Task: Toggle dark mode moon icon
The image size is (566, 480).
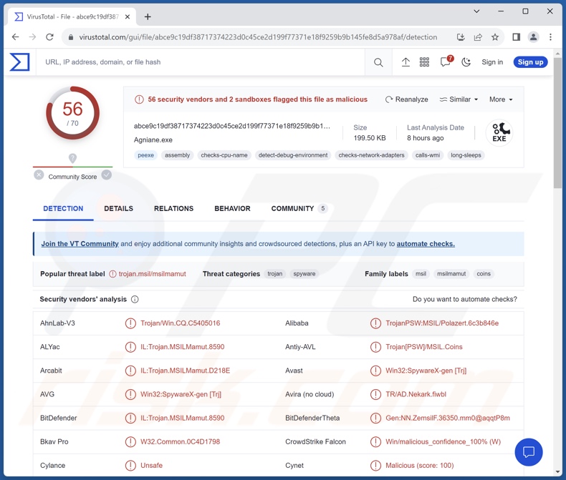Action: (466, 62)
